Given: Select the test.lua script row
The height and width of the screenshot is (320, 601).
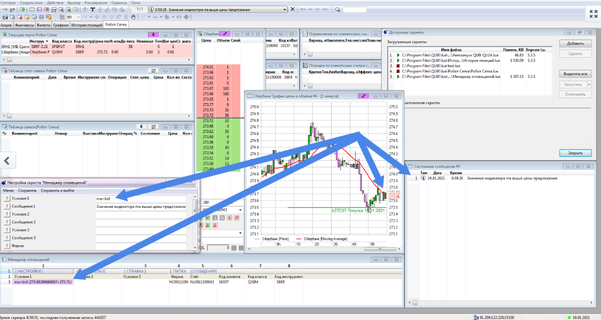Looking at the screenshot, I should [x=470, y=66].
